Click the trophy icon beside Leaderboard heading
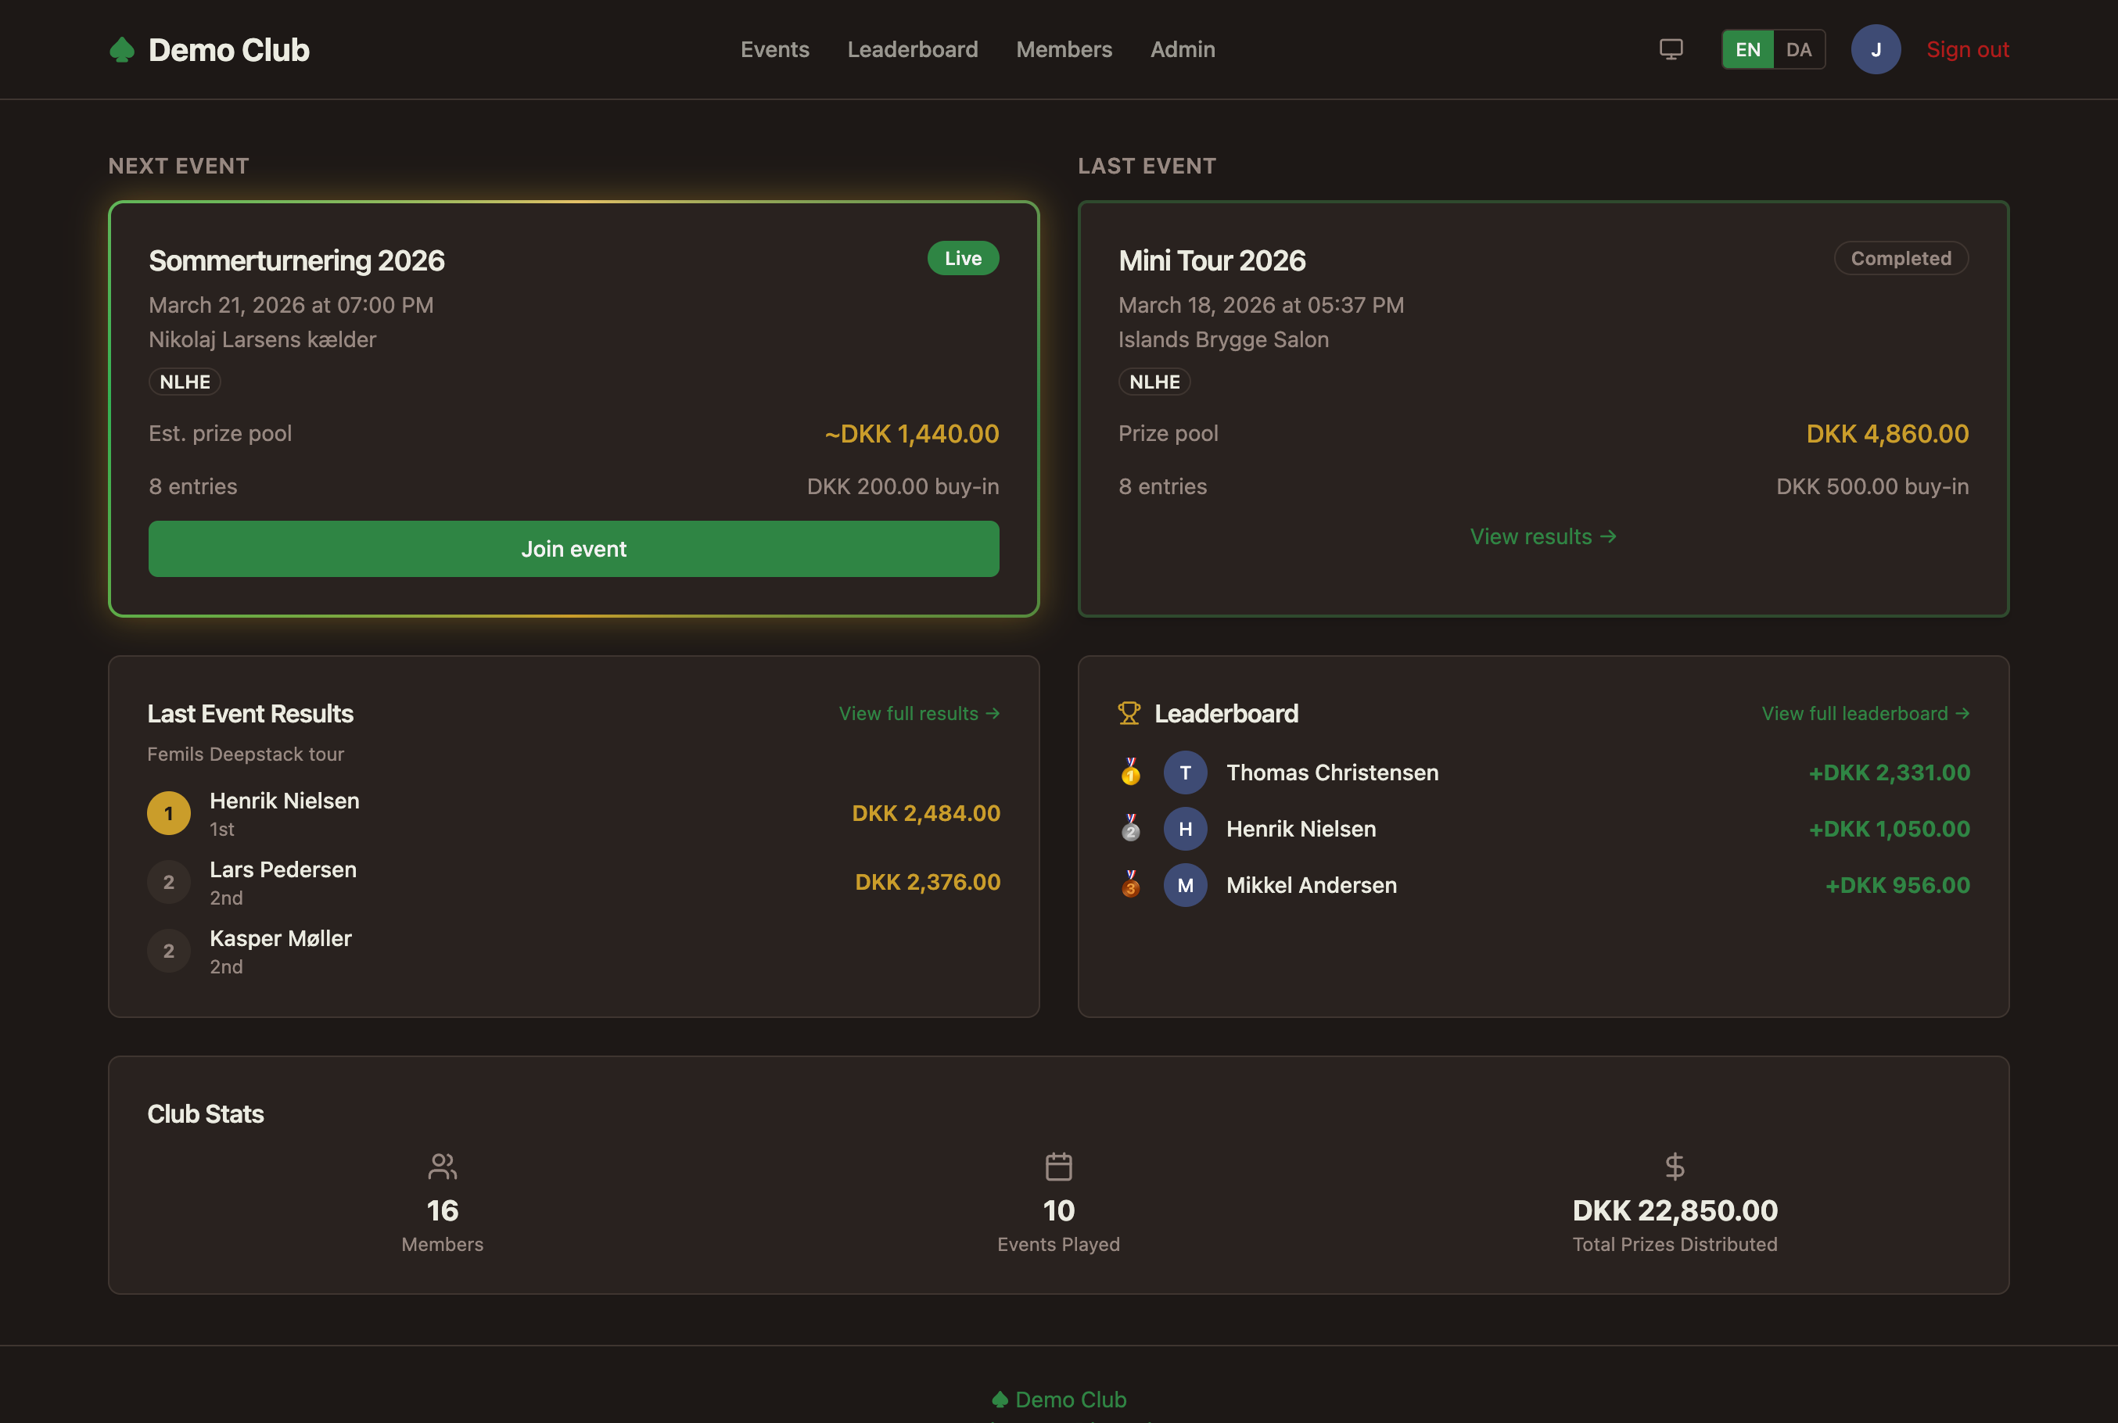This screenshot has height=1423, width=2118. pyautogui.click(x=1129, y=713)
